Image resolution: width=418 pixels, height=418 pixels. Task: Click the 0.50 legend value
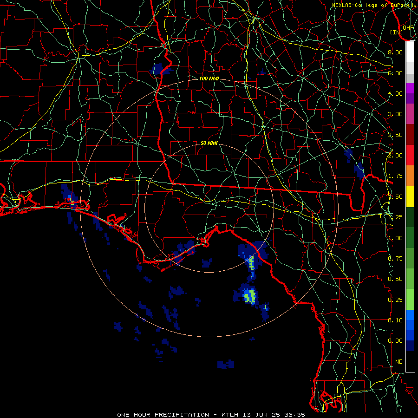[395, 279]
